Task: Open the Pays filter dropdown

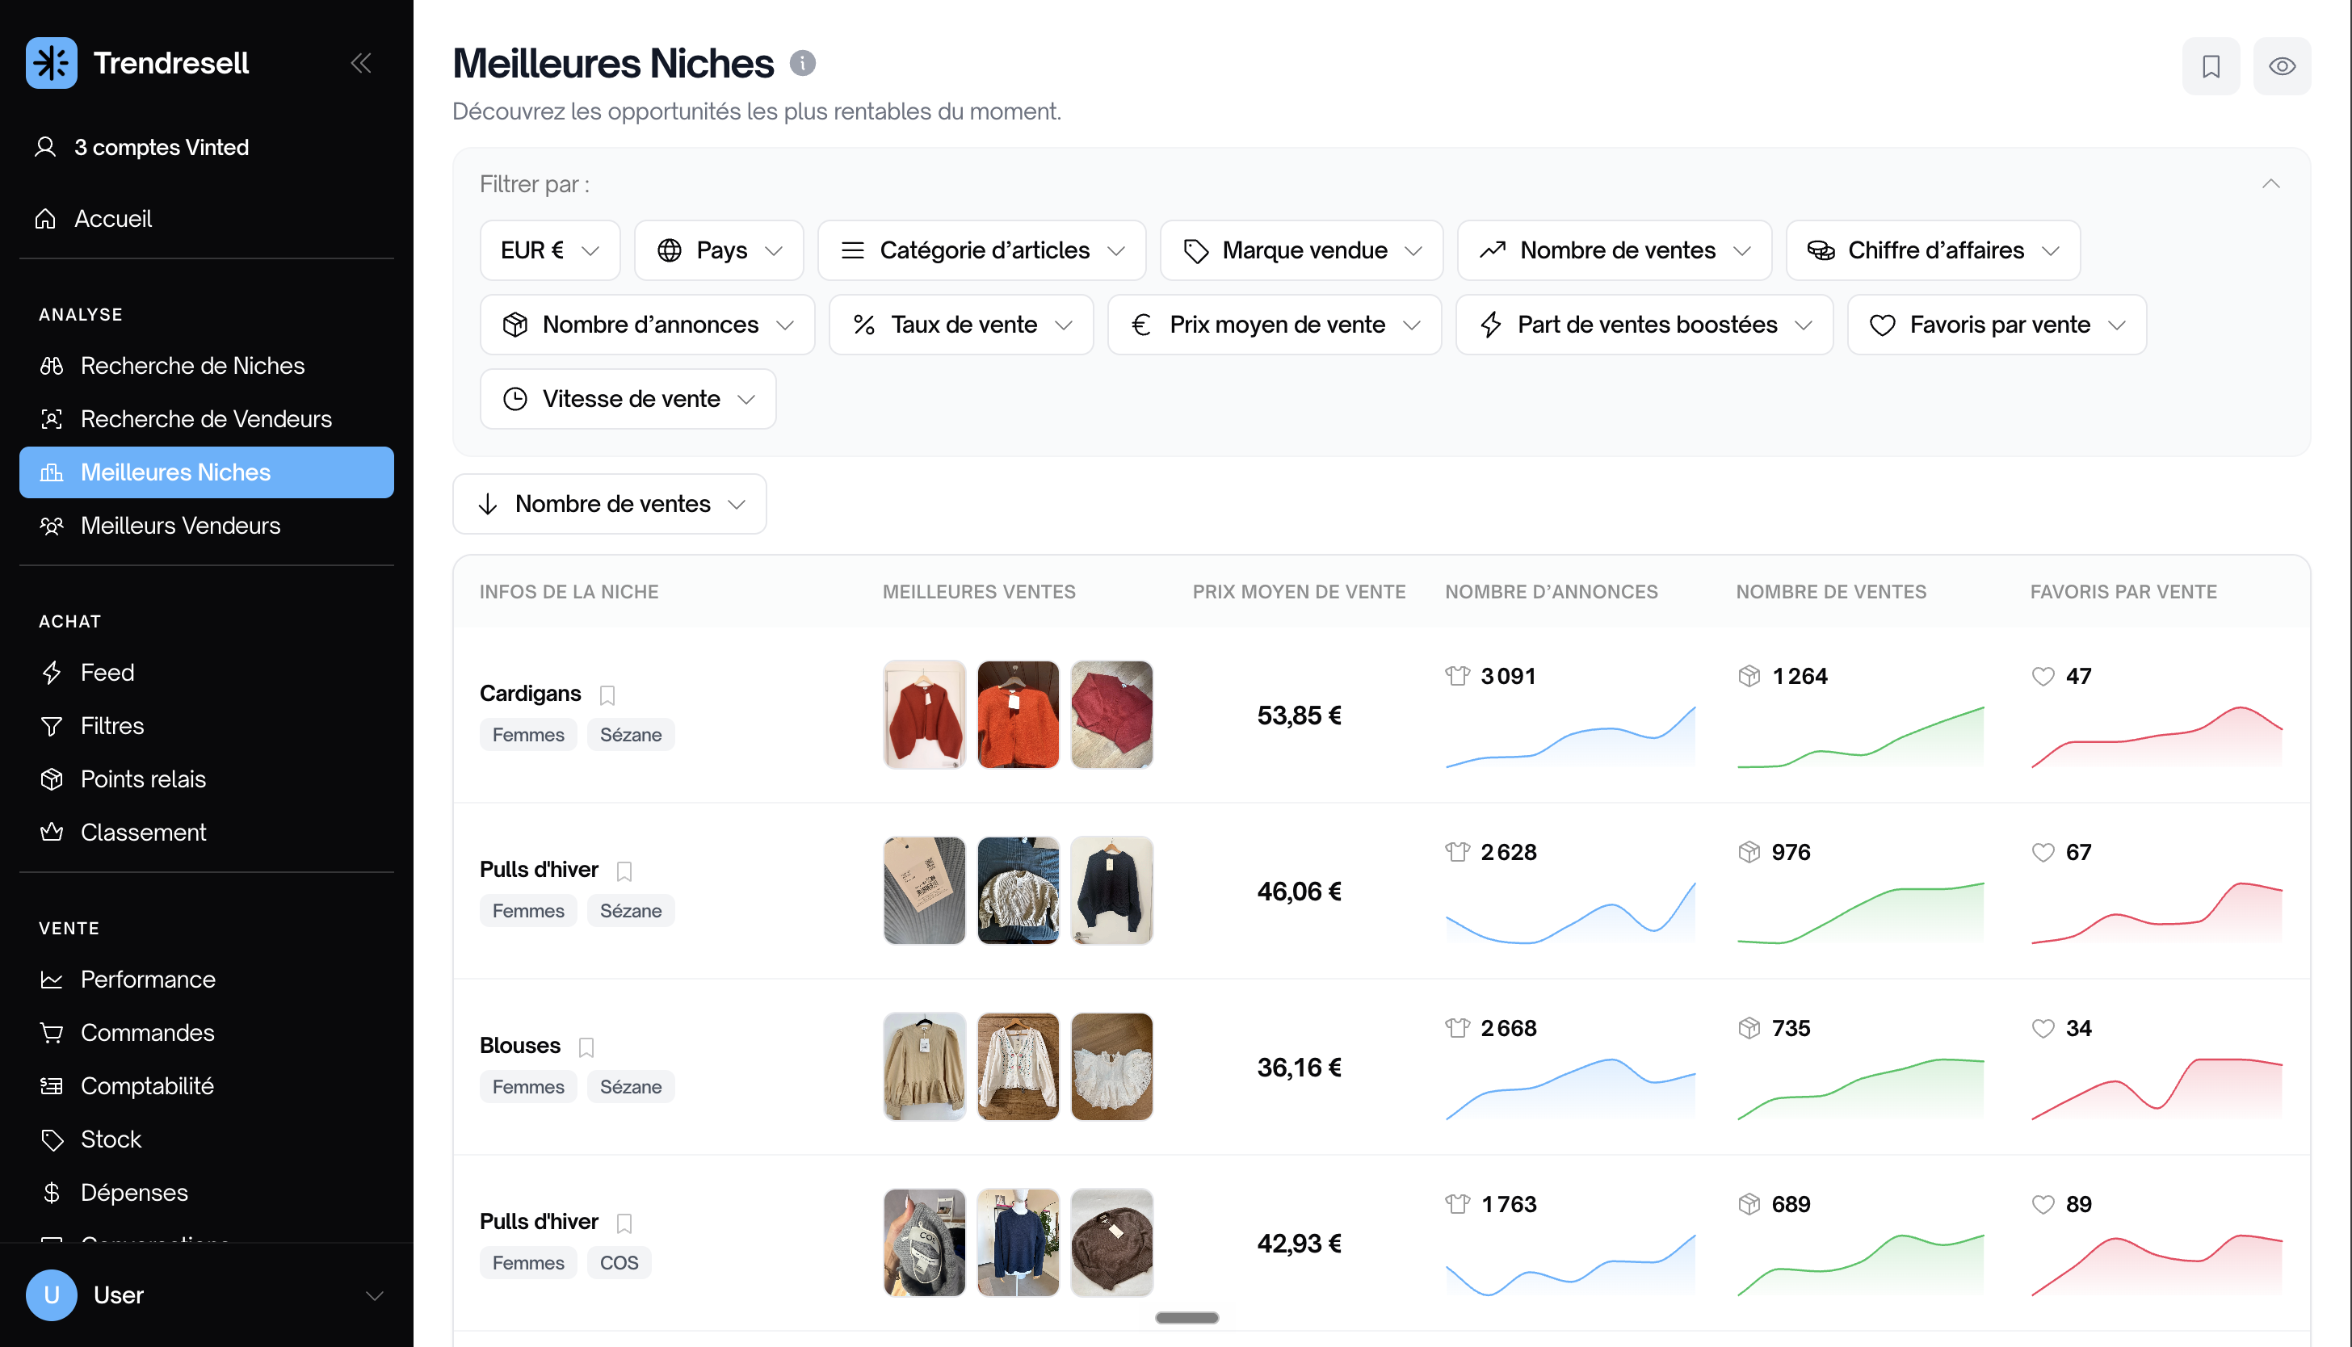Action: pos(719,250)
